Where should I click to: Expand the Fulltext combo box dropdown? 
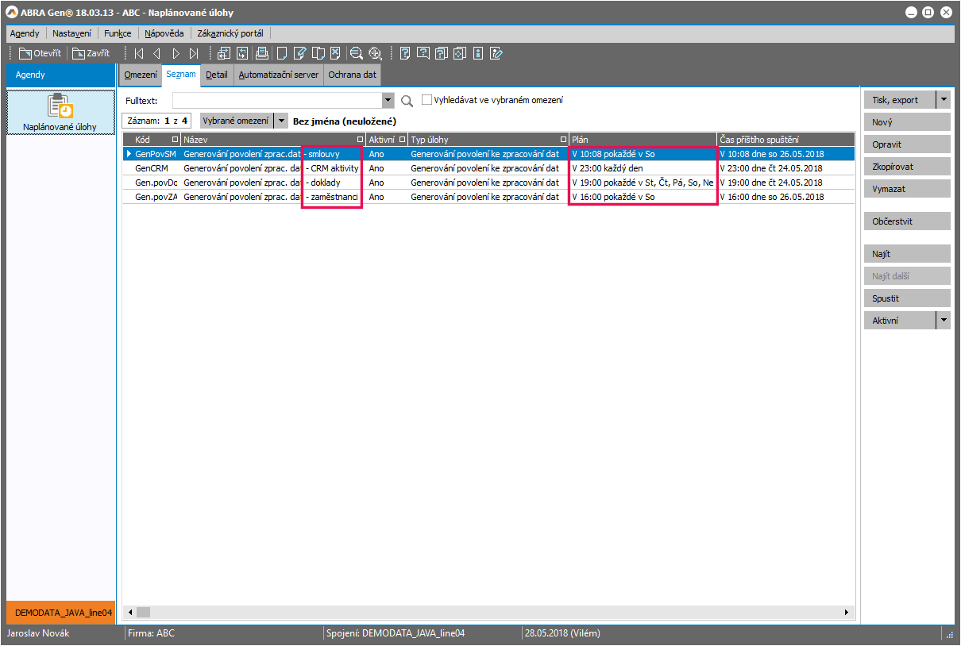(x=388, y=101)
